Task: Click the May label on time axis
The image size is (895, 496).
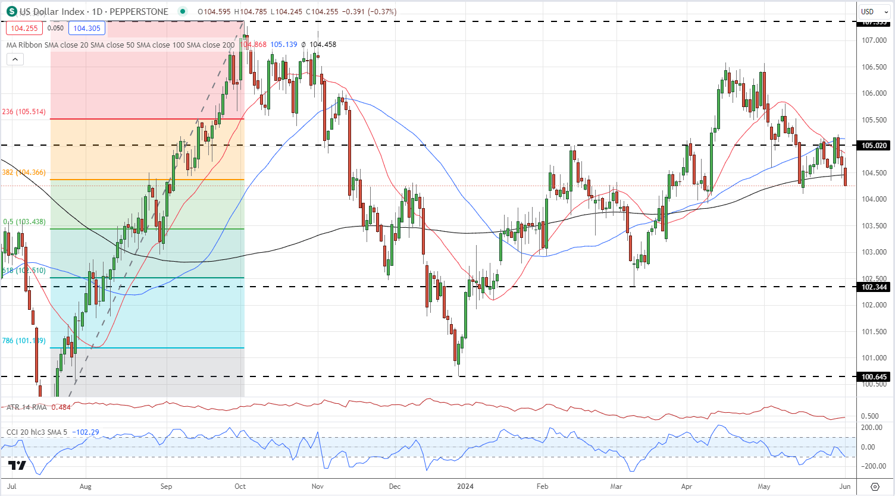Action: point(763,486)
